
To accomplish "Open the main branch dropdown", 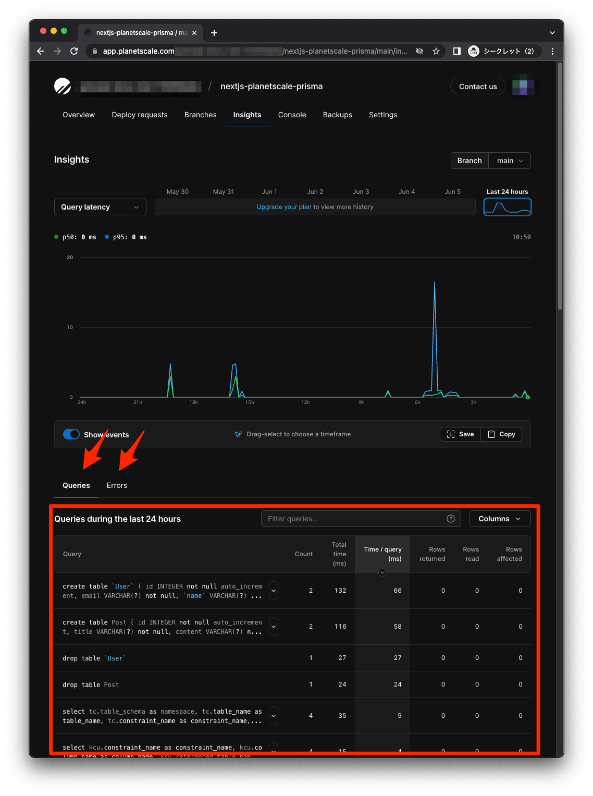I will coord(510,161).
